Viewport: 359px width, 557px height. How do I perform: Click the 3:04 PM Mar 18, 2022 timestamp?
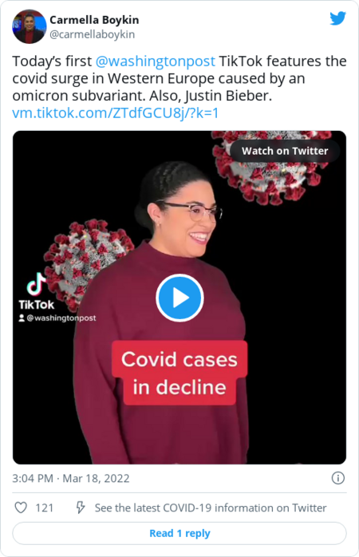point(71,478)
